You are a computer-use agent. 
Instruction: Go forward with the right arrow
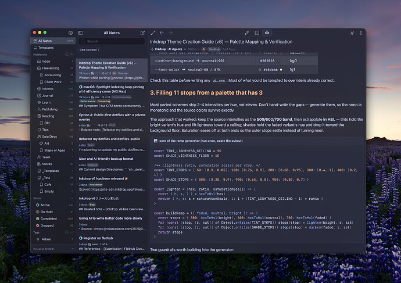pyautogui.click(x=170, y=33)
